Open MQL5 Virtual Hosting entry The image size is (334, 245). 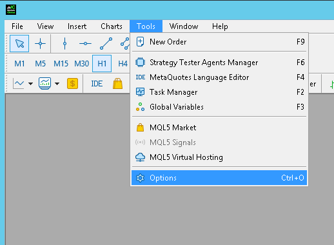click(219, 157)
